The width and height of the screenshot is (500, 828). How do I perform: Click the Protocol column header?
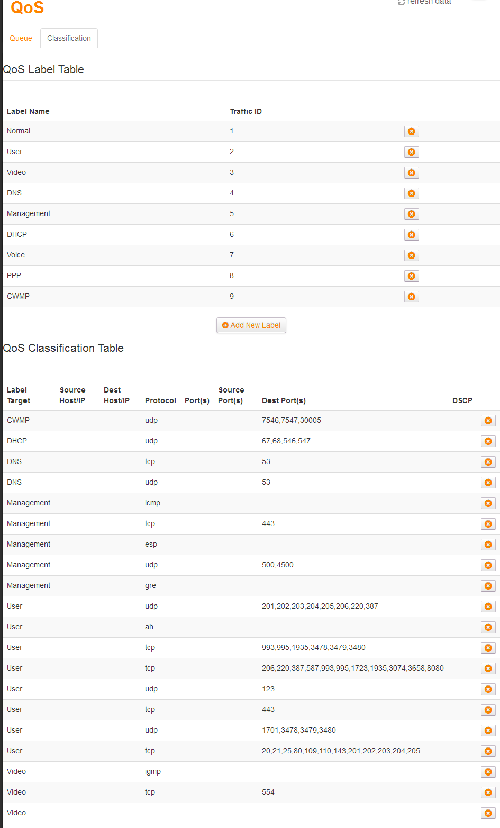(x=160, y=400)
